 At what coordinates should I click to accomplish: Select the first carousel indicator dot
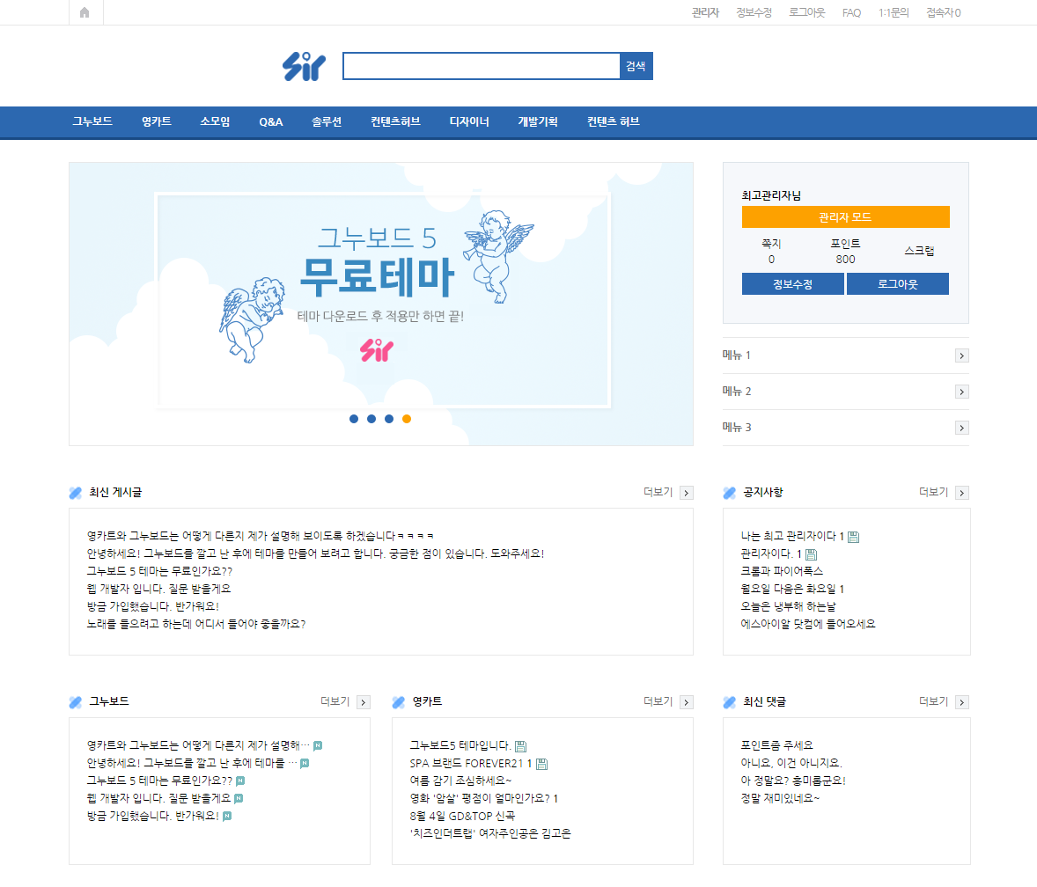click(x=353, y=419)
